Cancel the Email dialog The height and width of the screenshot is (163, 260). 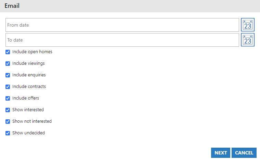tap(244, 153)
